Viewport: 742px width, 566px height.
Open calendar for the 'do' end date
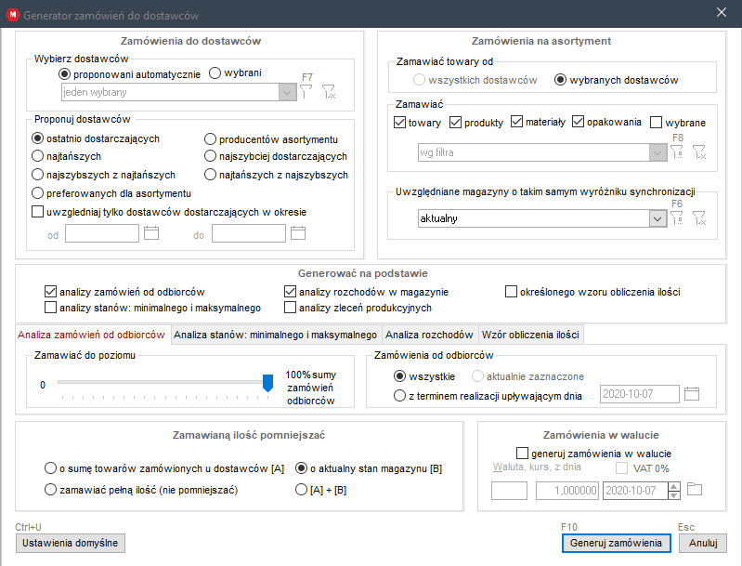click(x=298, y=233)
